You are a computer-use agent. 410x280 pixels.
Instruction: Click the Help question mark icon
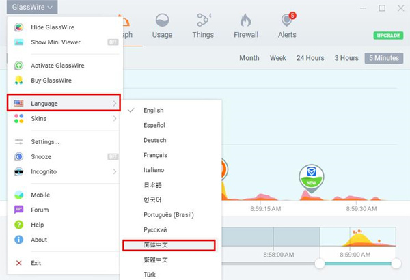pyautogui.click(x=19, y=225)
